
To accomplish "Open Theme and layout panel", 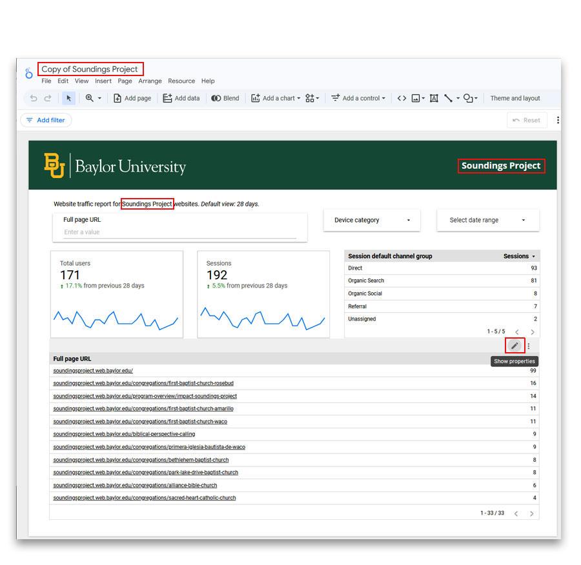I will pos(515,98).
